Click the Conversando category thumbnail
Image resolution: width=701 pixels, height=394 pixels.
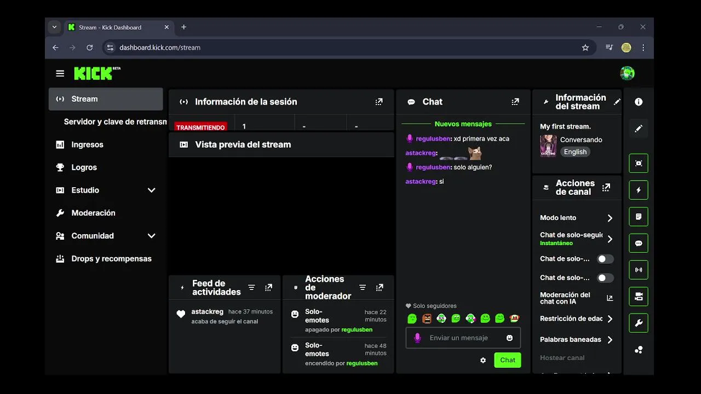(548, 146)
